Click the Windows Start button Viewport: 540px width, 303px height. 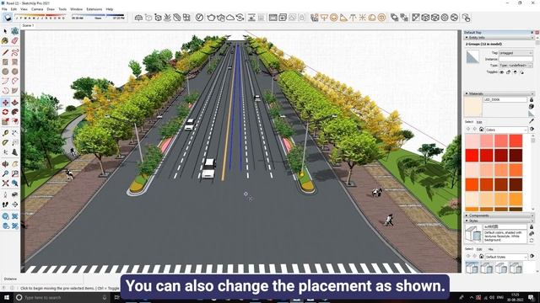pos(6,297)
